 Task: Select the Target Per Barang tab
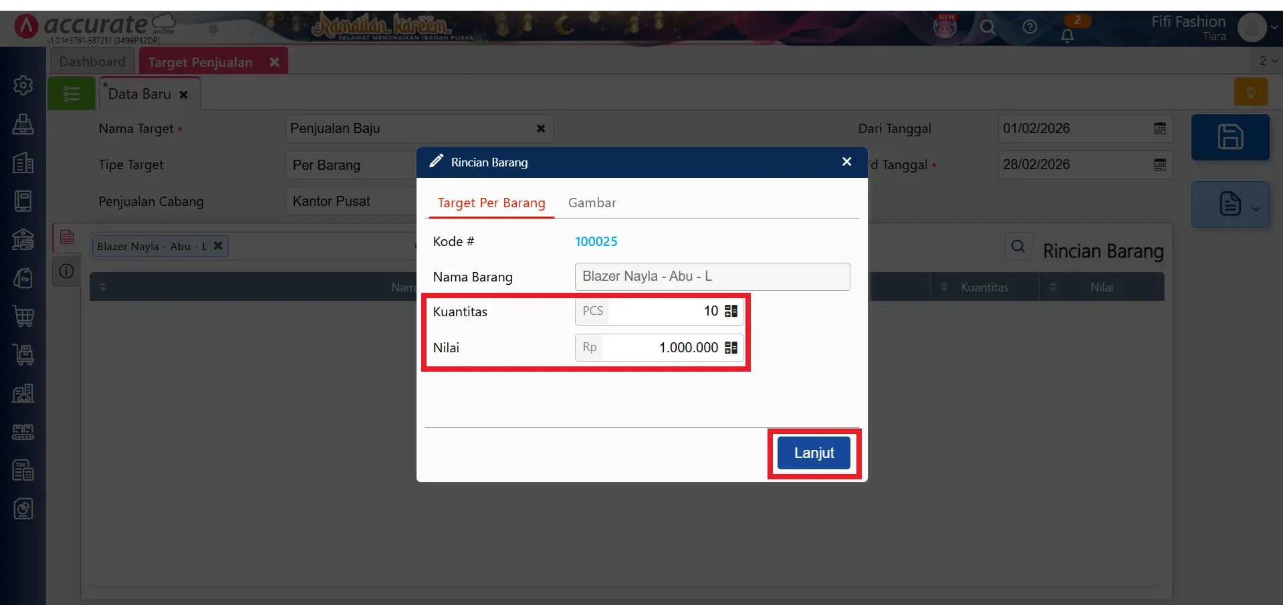pos(491,203)
